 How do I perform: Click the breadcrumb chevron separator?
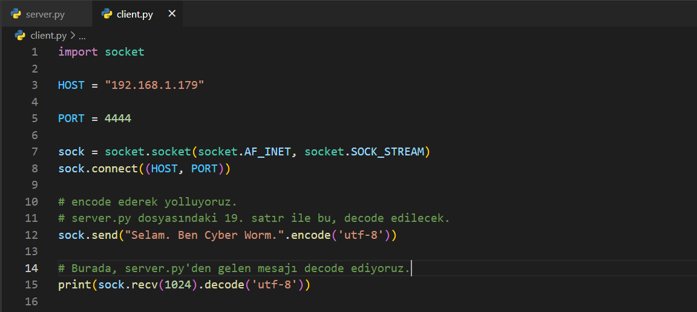tap(73, 35)
